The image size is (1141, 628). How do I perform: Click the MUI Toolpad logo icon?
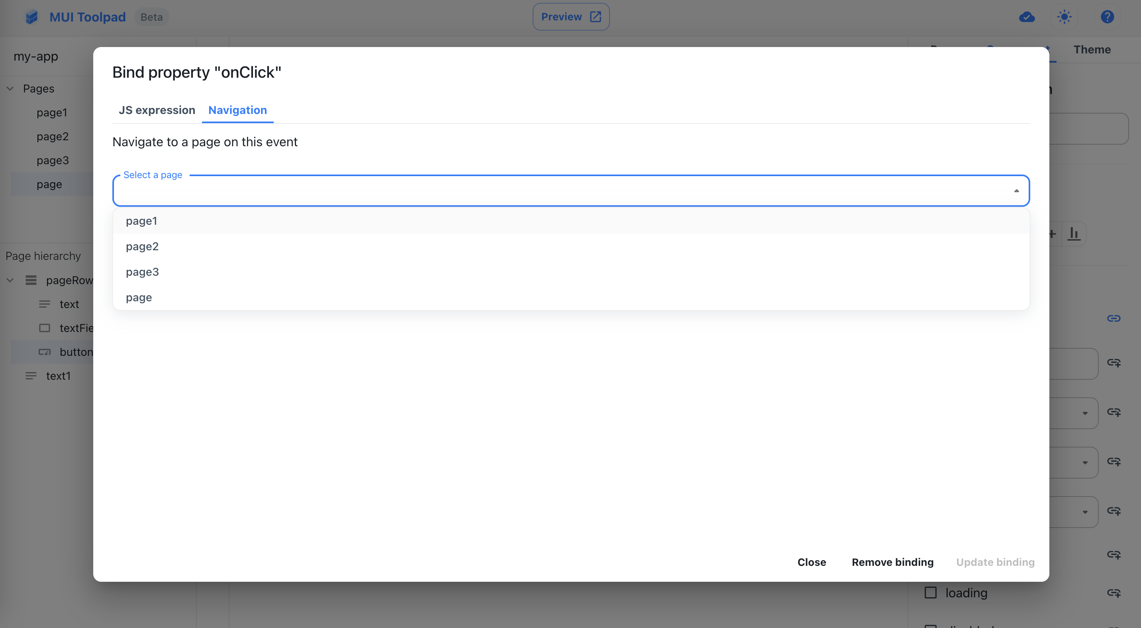(31, 17)
